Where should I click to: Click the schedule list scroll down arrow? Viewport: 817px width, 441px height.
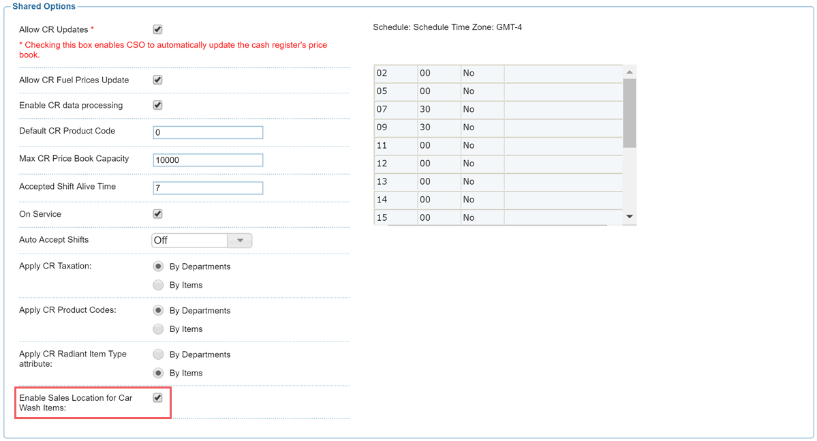tap(630, 216)
